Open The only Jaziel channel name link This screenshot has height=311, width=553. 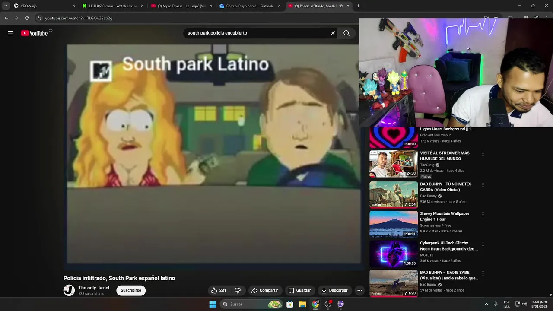click(x=94, y=288)
